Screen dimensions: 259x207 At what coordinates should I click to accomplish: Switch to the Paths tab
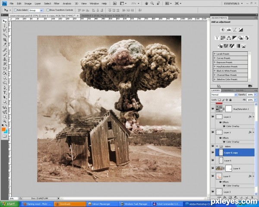pyautogui.click(x=240, y=90)
